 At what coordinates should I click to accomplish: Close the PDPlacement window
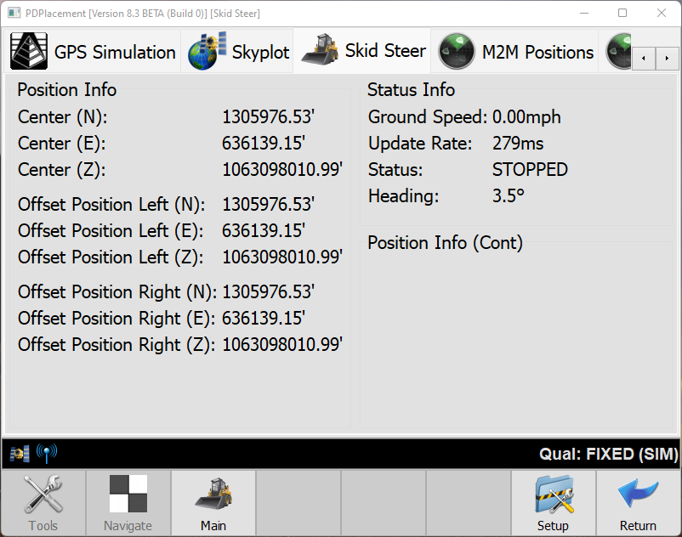tap(662, 14)
